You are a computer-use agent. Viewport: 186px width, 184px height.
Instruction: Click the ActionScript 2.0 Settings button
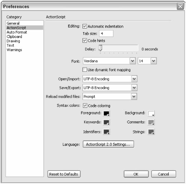108,144
